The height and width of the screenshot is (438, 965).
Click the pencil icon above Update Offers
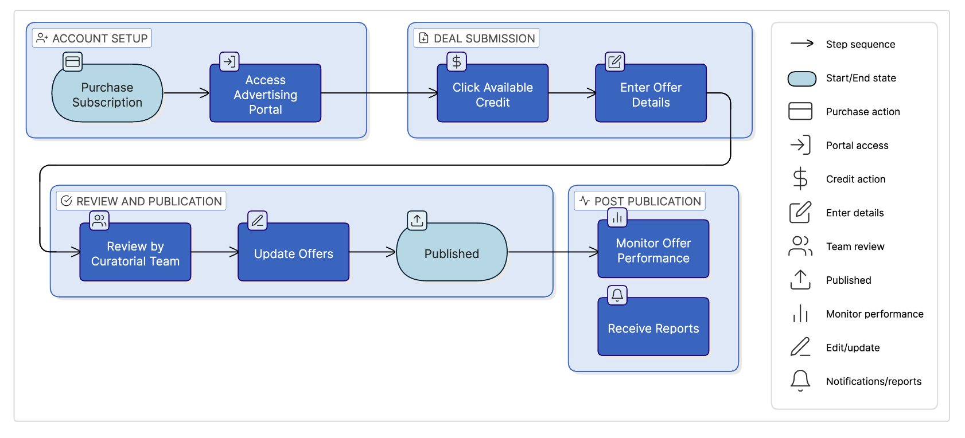[x=258, y=220]
